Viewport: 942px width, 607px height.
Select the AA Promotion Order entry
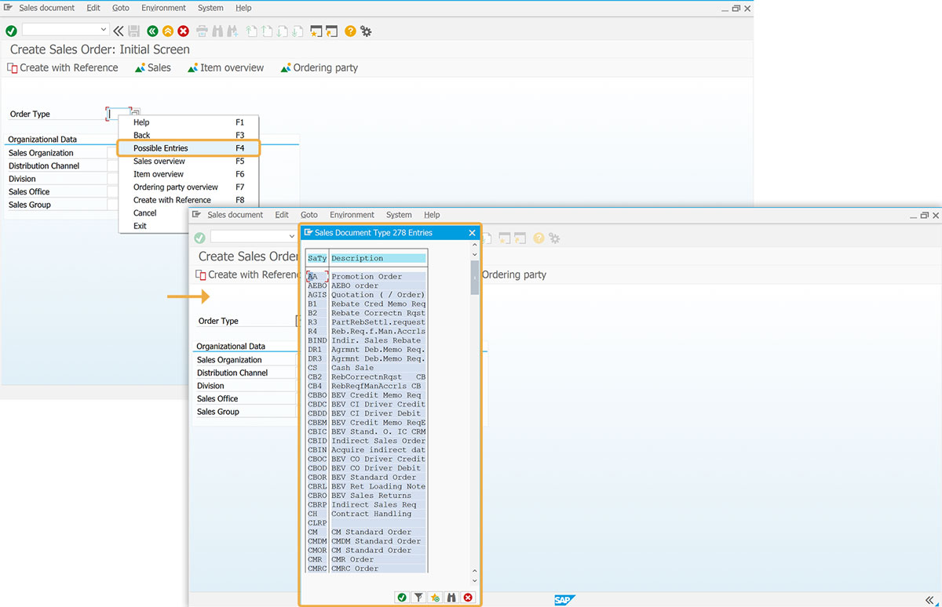pyautogui.click(x=367, y=276)
